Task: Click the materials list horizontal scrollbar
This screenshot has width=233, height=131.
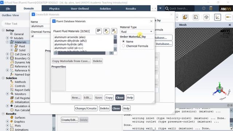Action: pyautogui.click(x=82, y=53)
